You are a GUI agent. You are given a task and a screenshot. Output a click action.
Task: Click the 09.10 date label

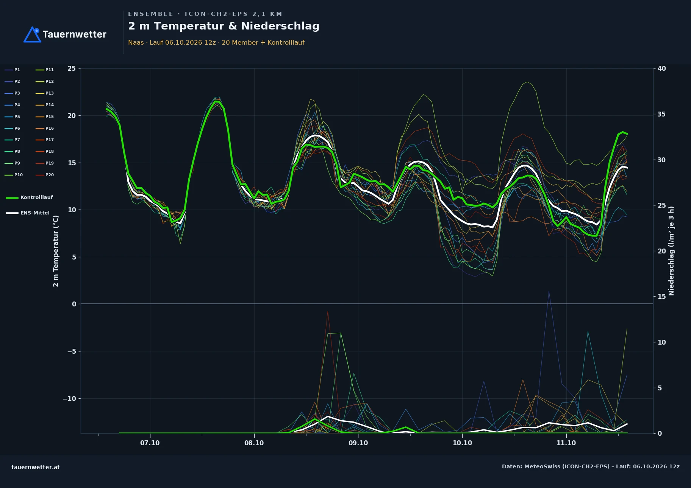point(358,443)
